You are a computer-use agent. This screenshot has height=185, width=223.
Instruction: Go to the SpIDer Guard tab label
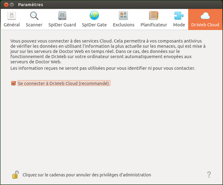coord(62,25)
